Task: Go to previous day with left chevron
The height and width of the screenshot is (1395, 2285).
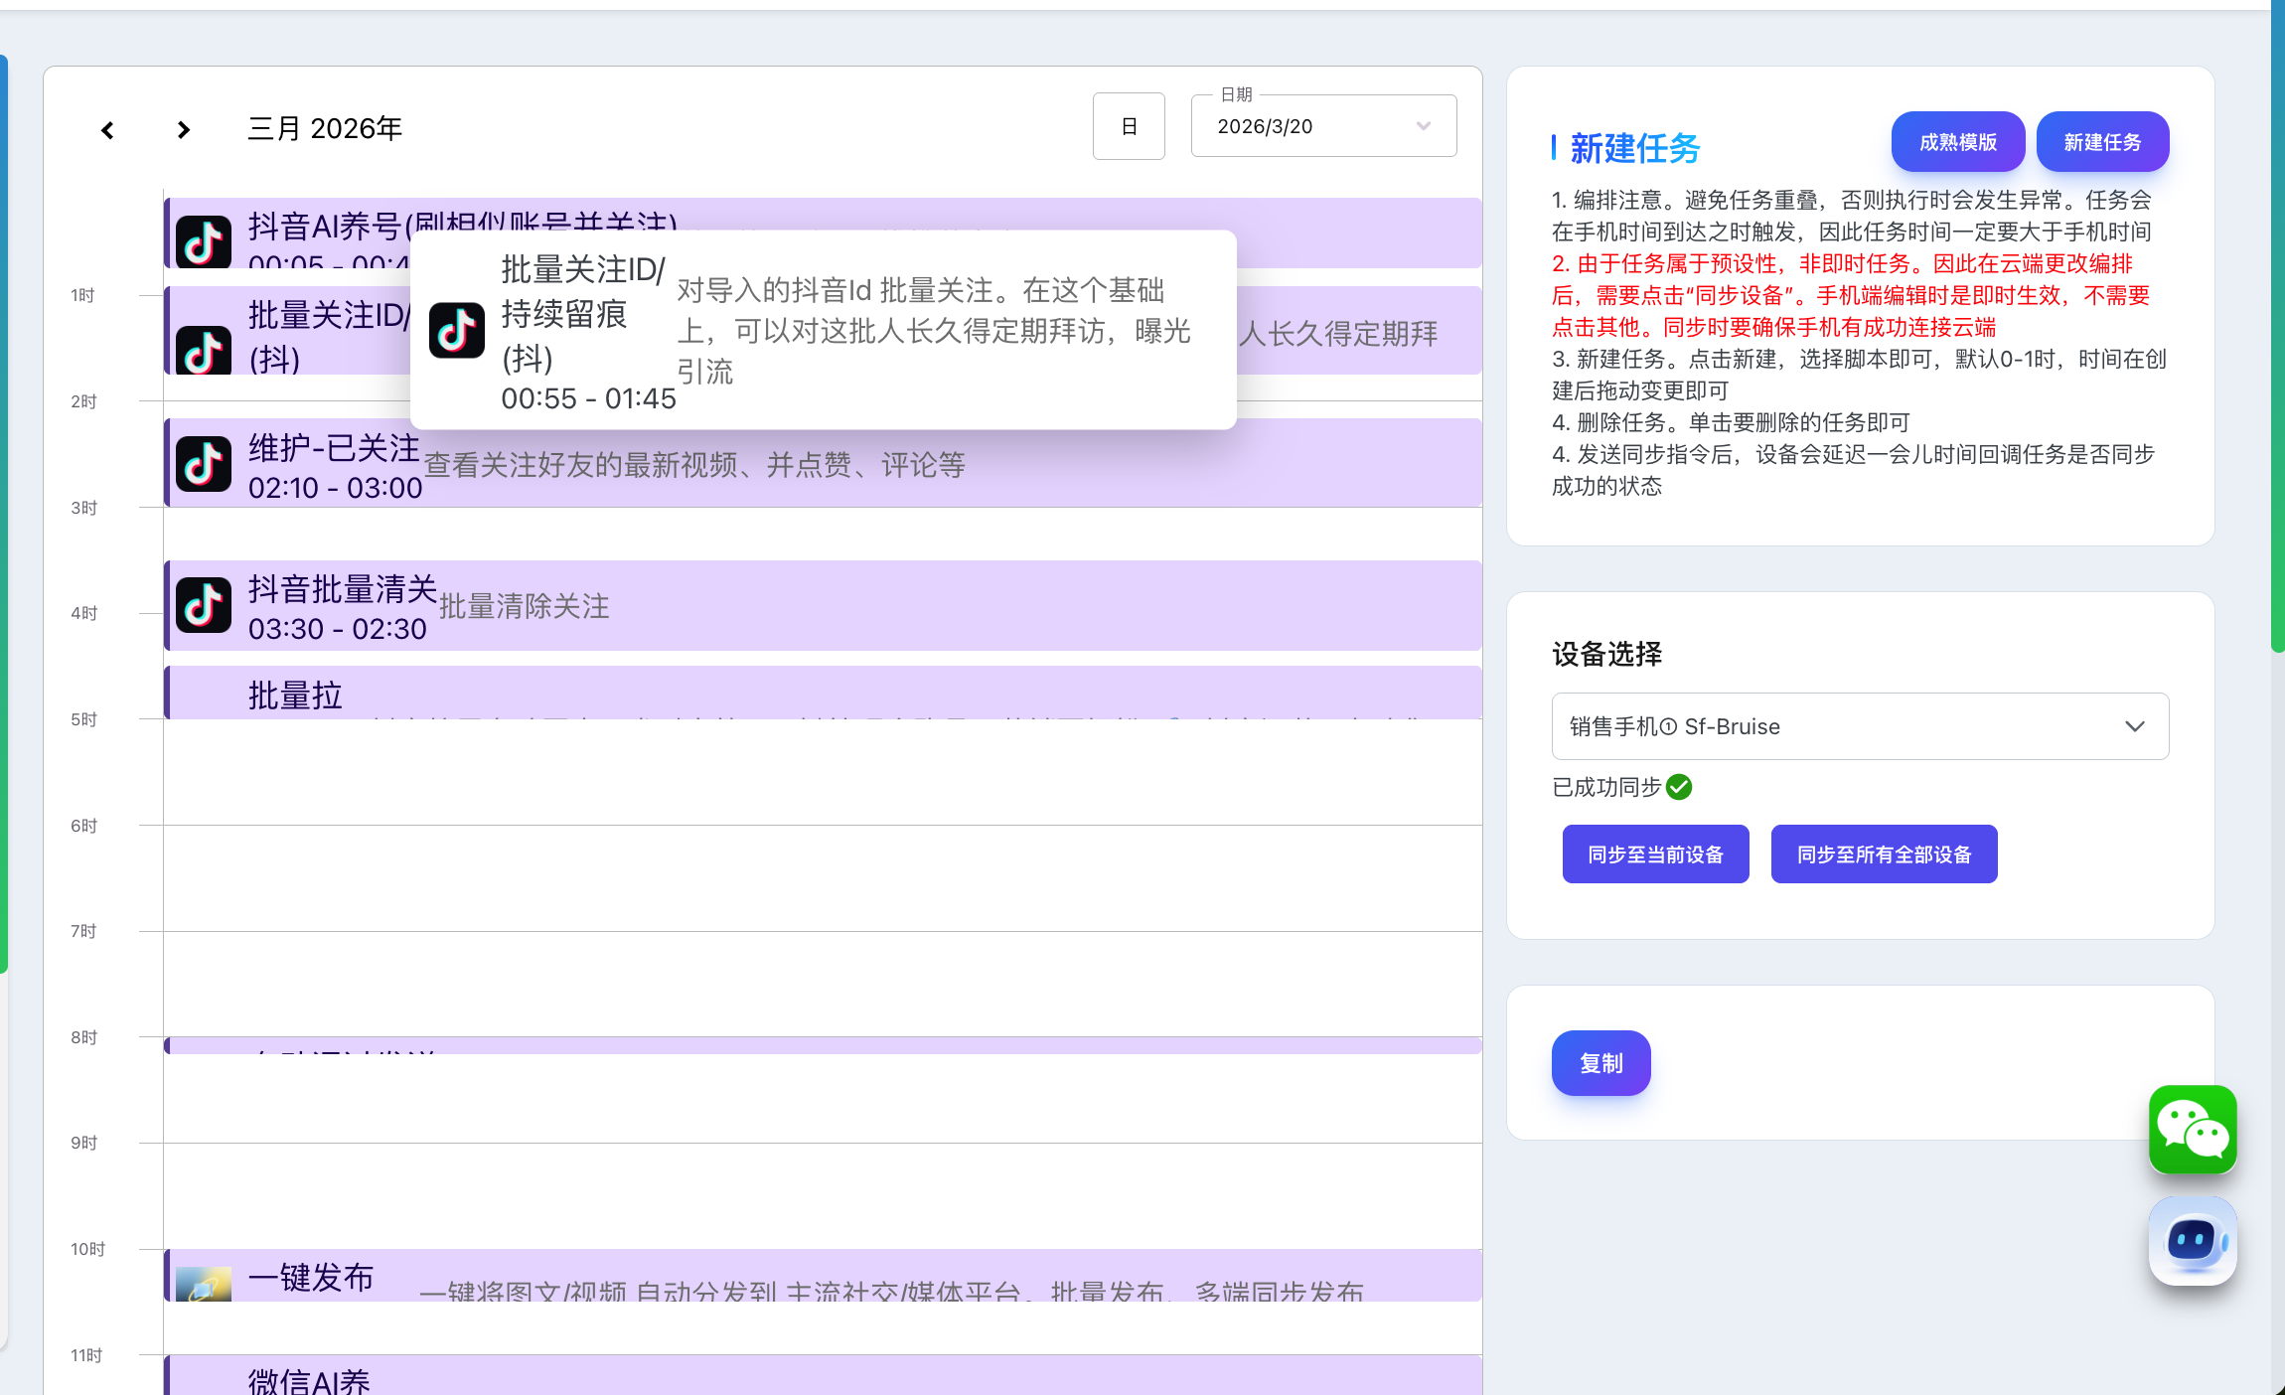Action: point(107,130)
